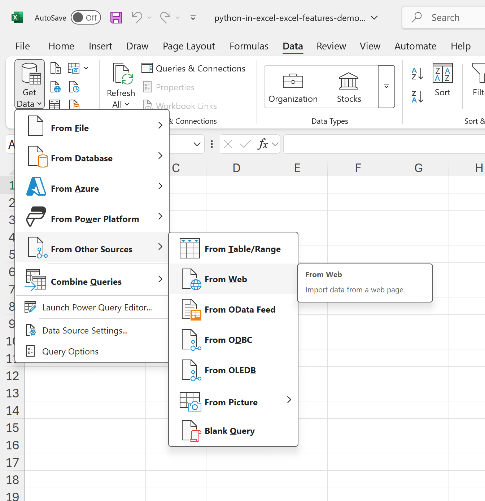
Task: Click the Undo arrow icon
Action: pos(137,17)
